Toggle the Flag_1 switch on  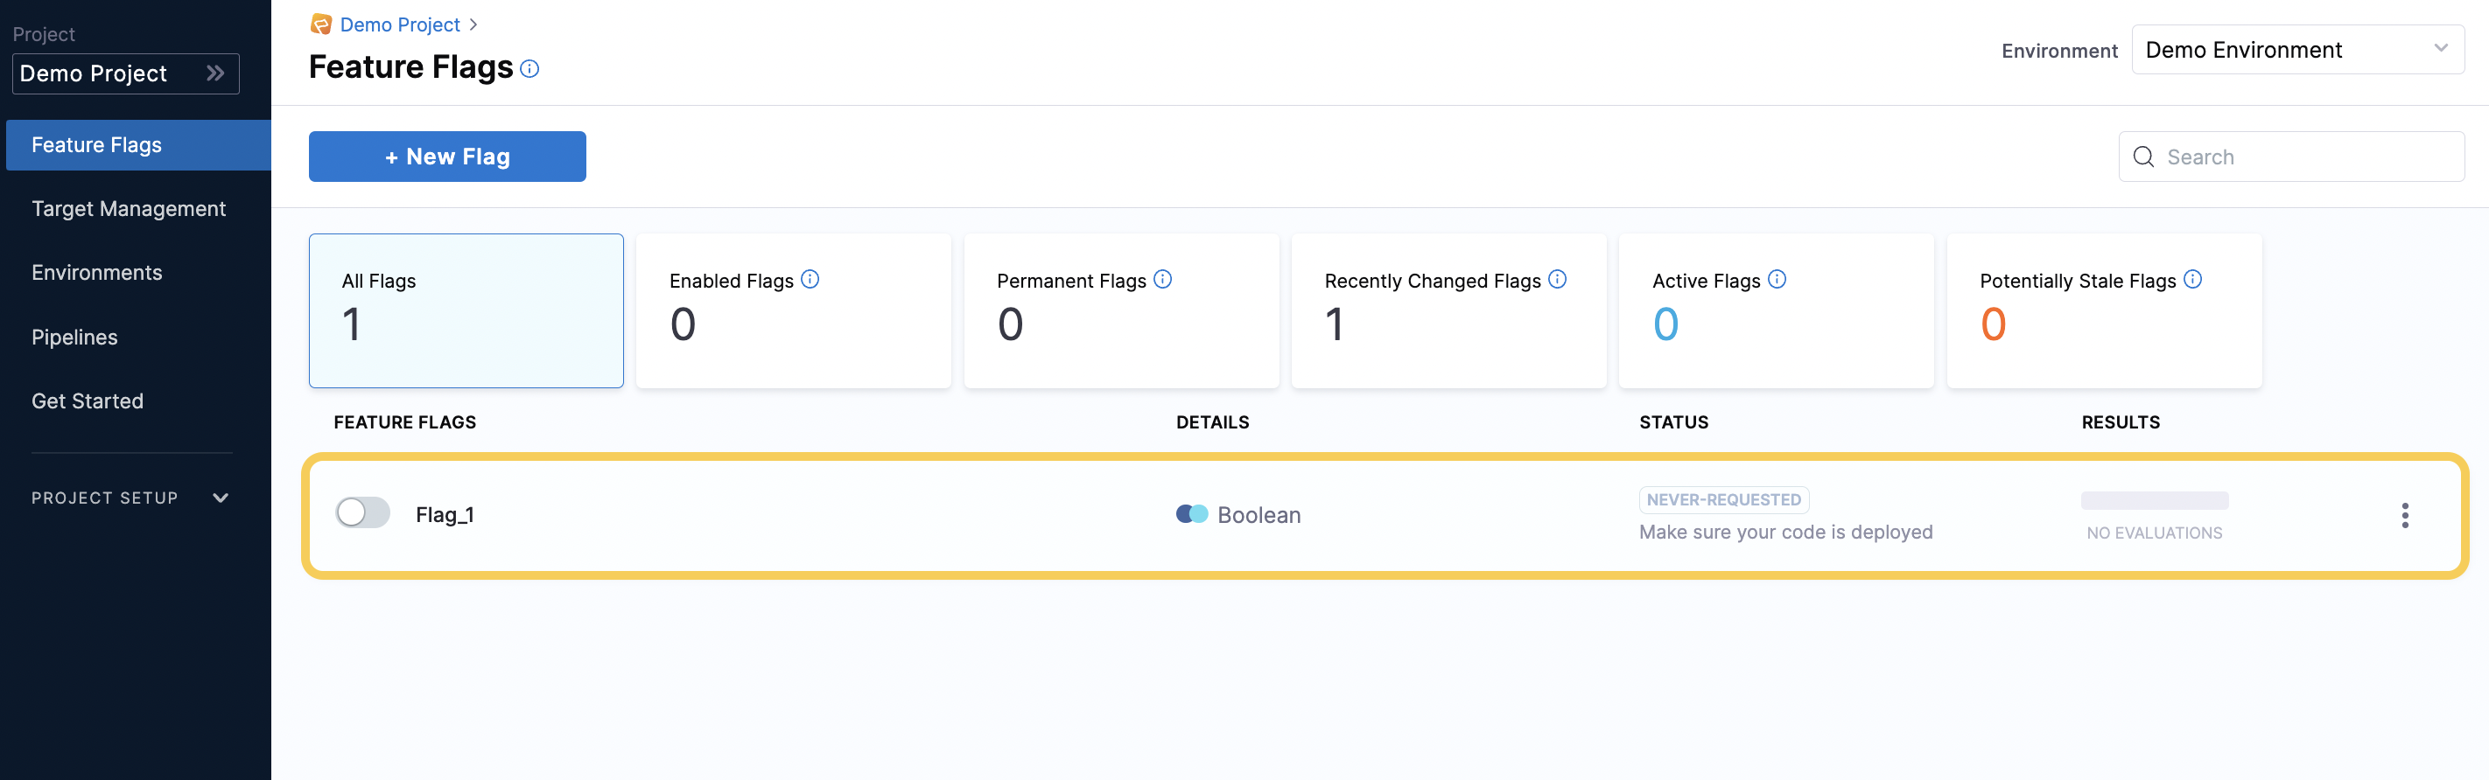(x=362, y=512)
